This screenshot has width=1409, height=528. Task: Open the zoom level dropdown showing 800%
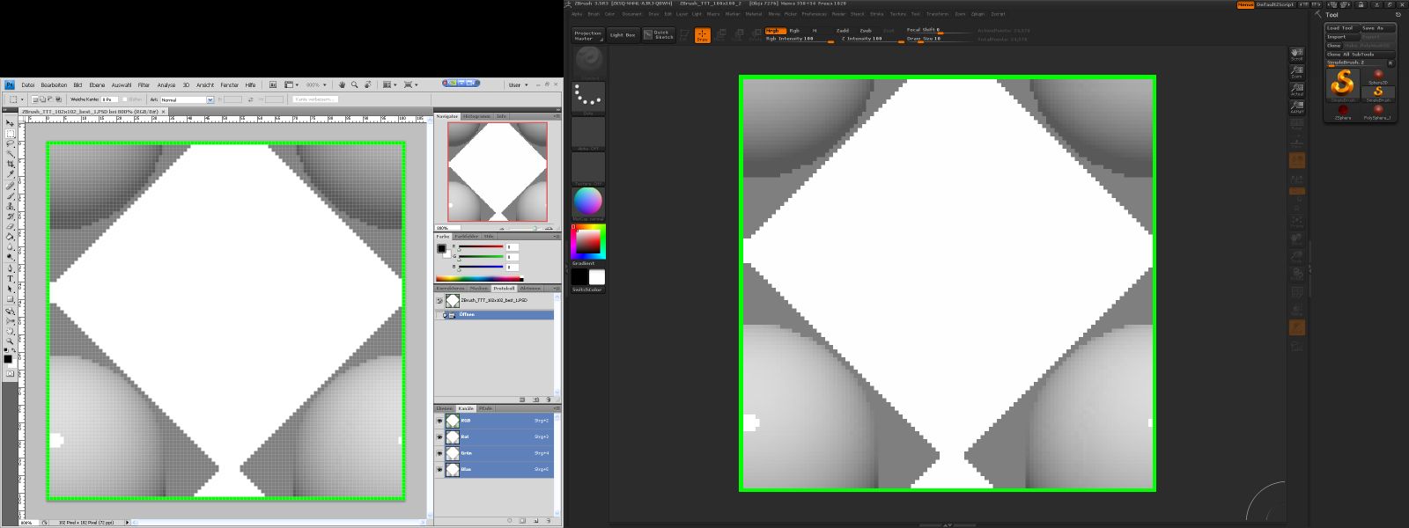(314, 85)
